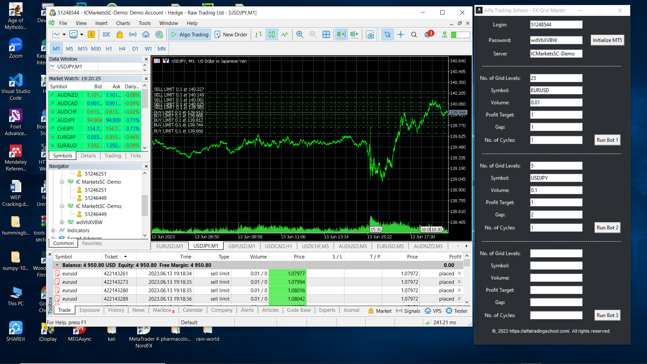Switch timeframe to M5
This screenshot has height=364, width=647.
tap(69, 49)
